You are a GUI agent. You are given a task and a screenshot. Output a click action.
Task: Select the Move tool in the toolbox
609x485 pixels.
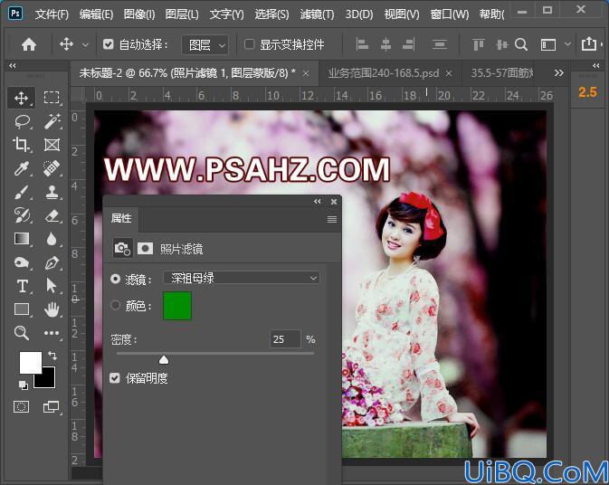[21, 98]
